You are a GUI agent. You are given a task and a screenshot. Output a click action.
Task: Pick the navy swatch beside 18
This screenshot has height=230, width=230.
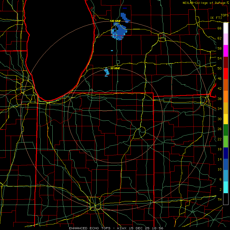click(226, 153)
